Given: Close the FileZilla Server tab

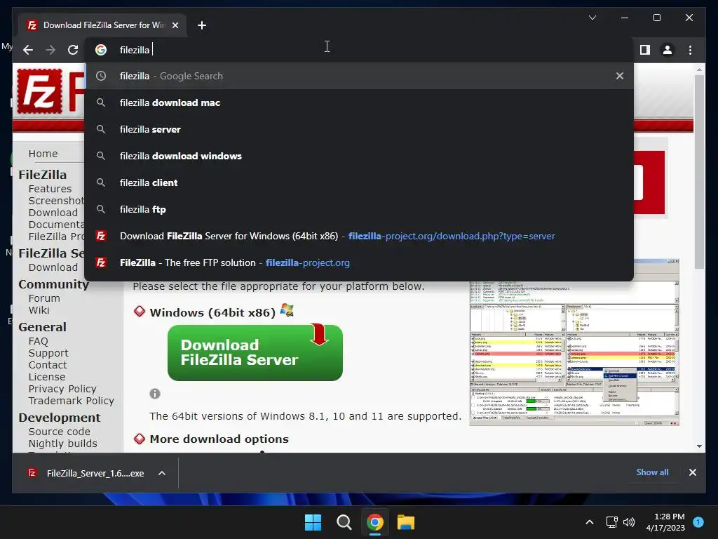Looking at the screenshot, I should pyautogui.click(x=175, y=25).
